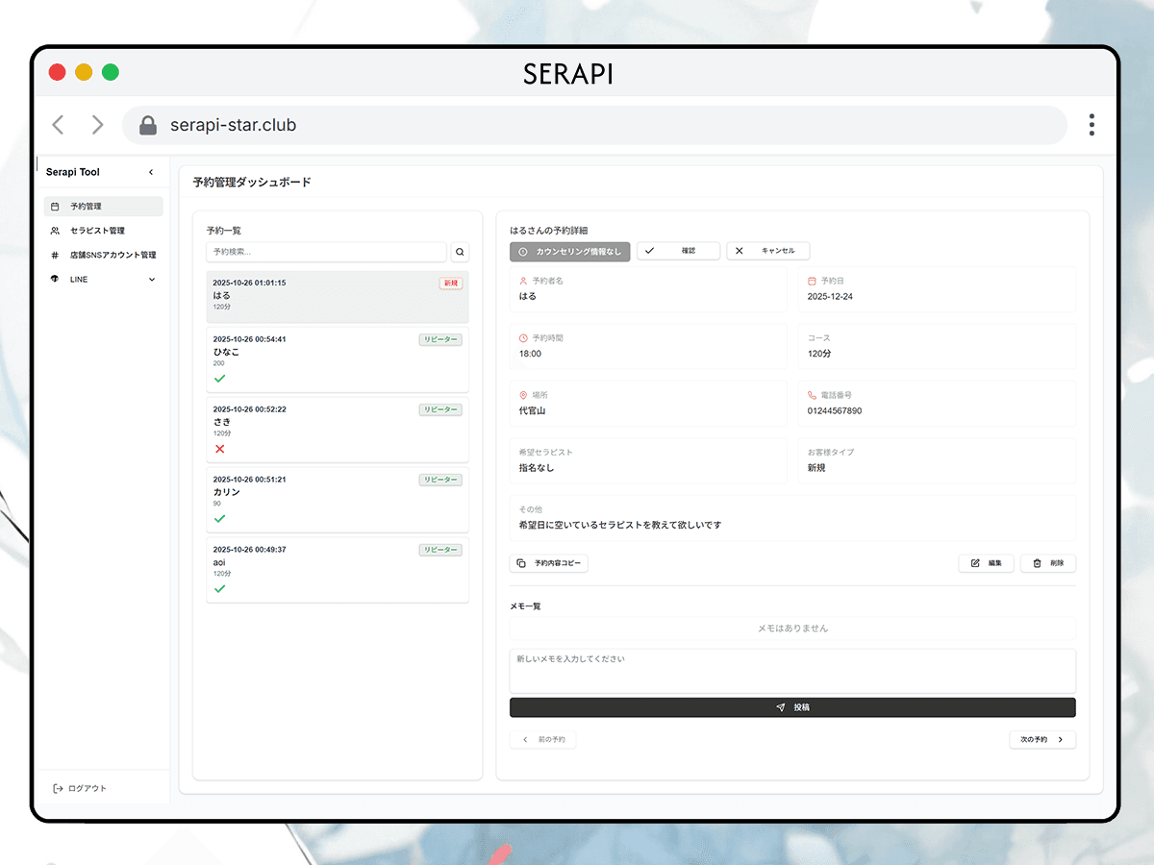Click the 投稿 submit button
Viewport: 1154px width, 865px height.
click(792, 707)
